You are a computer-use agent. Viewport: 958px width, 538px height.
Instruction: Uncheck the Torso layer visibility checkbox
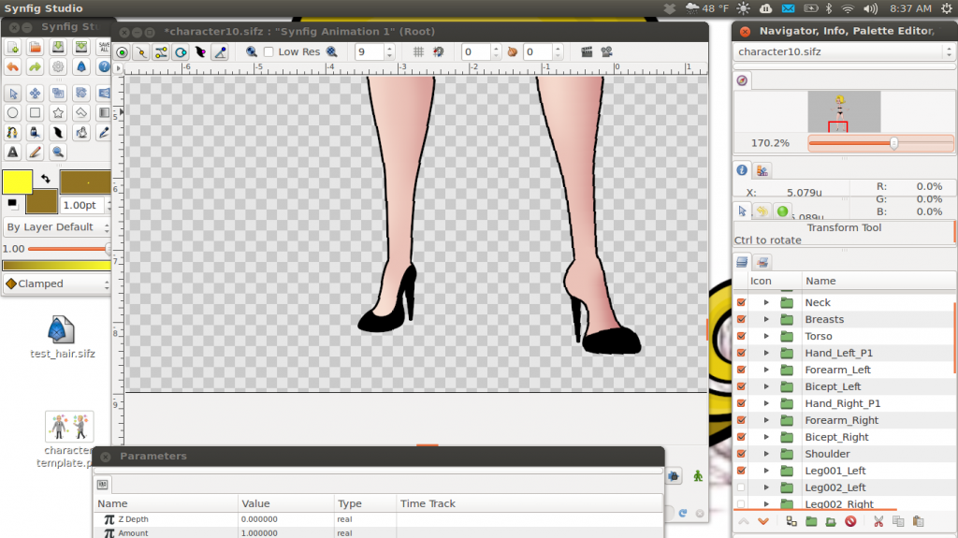click(741, 336)
